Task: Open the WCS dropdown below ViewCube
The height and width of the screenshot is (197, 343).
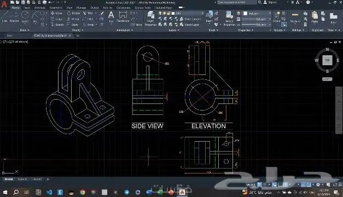Action: coord(327,79)
